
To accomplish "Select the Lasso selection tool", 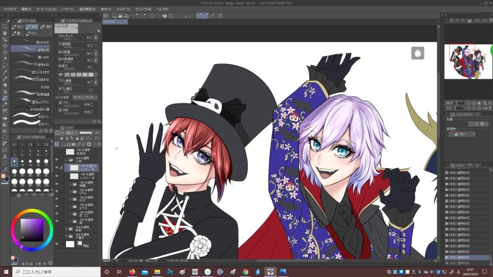I will tap(5, 65).
